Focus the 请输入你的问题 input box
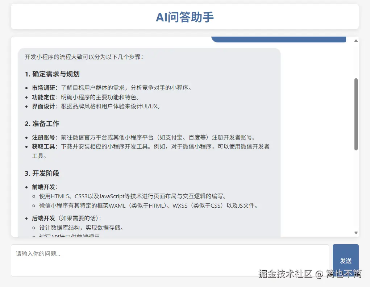Screen dimensions: 370x287 point(170,260)
